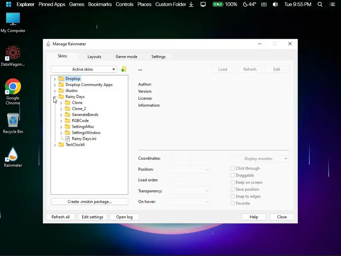Open the Position combo box
The width and height of the screenshot is (341, 256).
coord(190,169)
